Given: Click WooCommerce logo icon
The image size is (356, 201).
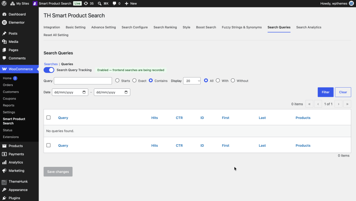Looking at the screenshot, I should point(4,69).
